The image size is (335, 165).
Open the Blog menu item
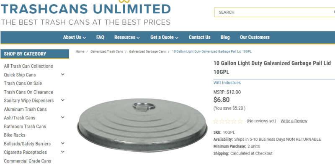(225, 37)
